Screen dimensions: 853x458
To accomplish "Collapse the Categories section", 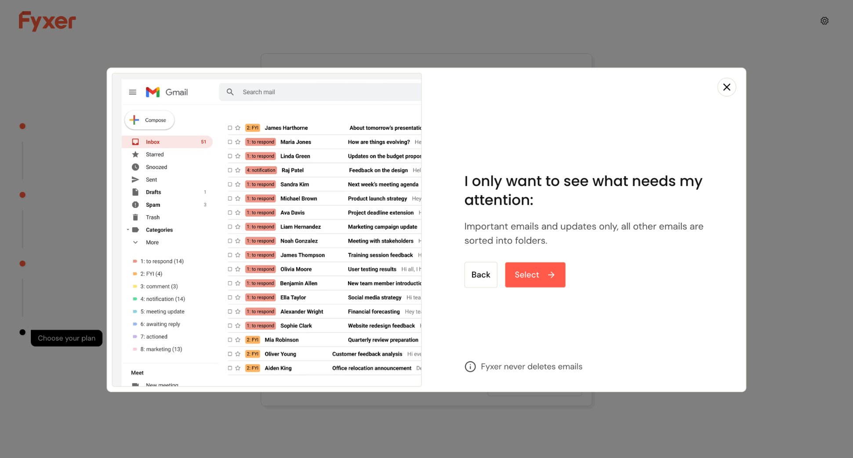I will point(127,229).
